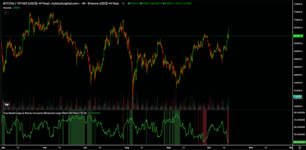Screen dimensions: 306x150
Task: Select the Volume indicator legend label
Action: pyautogui.click(x=7, y=8)
